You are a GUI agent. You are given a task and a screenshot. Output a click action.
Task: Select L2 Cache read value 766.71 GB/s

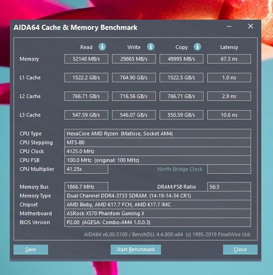(86, 96)
